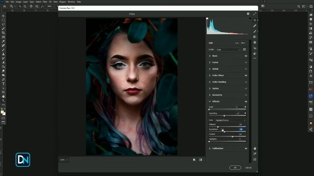The height and width of the screenshot is (176, 314).
Task: Open the Presets icon in Camera Raw
Action: 255,53
